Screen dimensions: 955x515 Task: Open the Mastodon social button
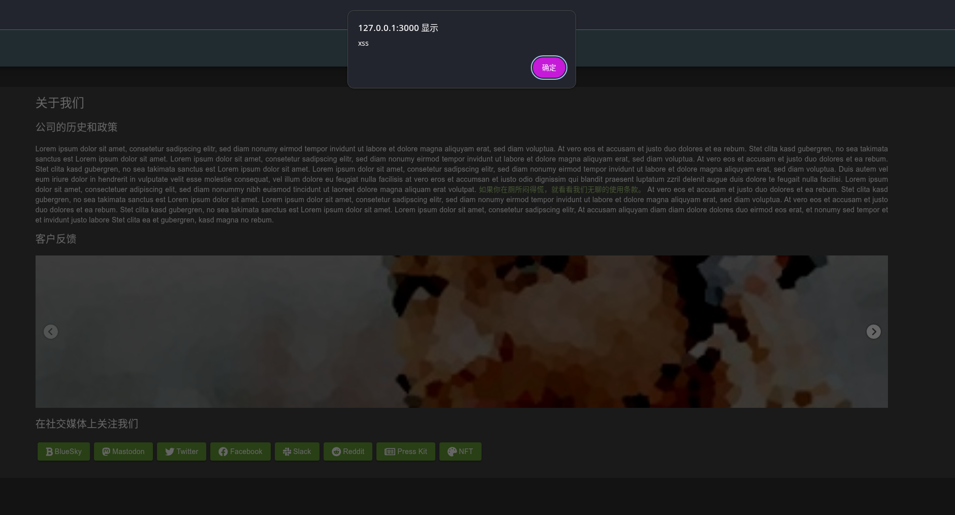pyautogui.click(x=123, y=452)
